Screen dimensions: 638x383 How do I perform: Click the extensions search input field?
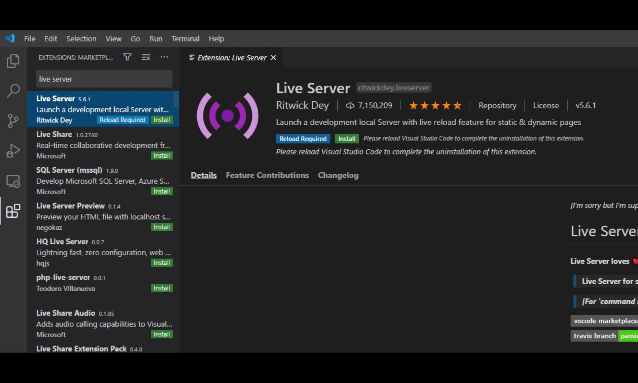point(104,79)
